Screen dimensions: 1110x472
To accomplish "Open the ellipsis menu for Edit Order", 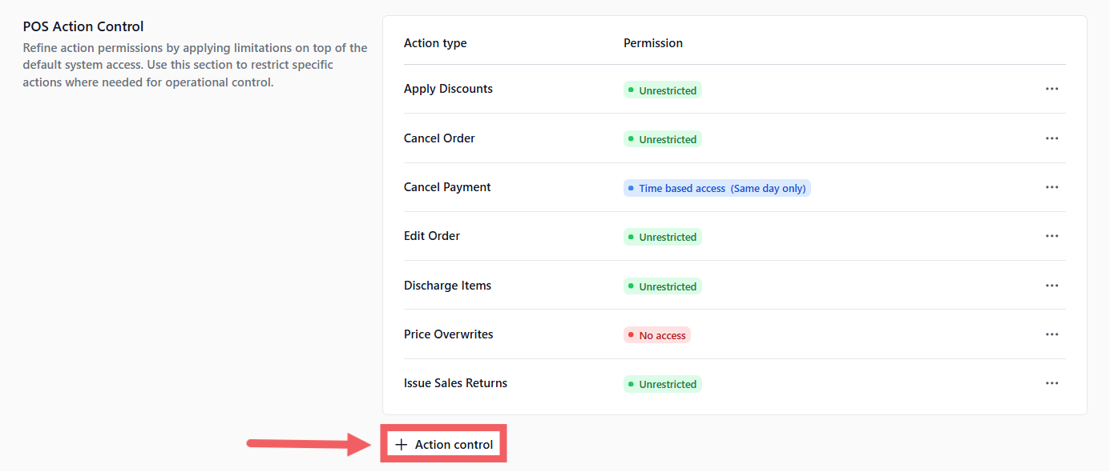I will click(1051, 236).
